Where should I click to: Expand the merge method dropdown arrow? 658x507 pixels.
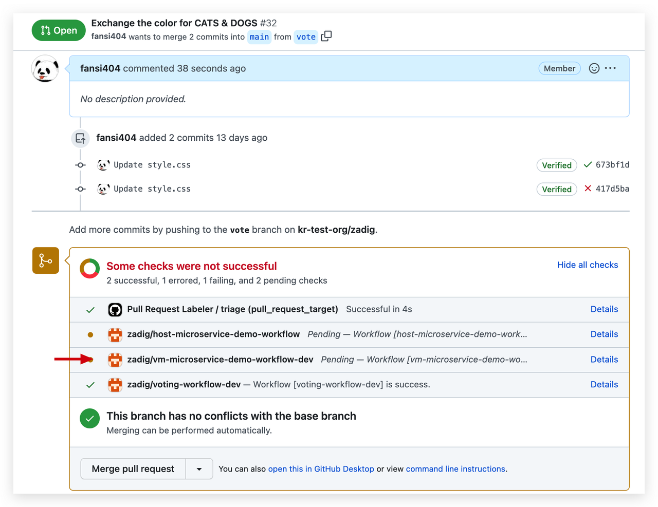coord(199,469)
